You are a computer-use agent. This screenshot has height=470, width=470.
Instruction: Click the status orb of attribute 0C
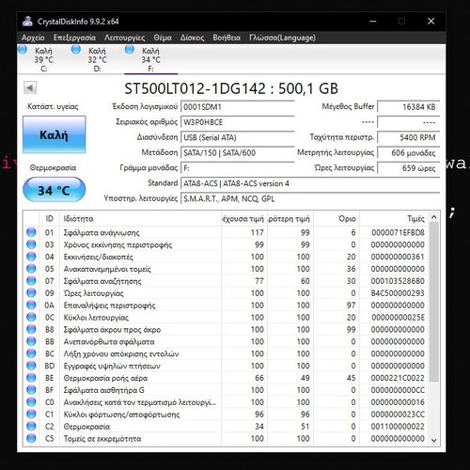[31, 317]
